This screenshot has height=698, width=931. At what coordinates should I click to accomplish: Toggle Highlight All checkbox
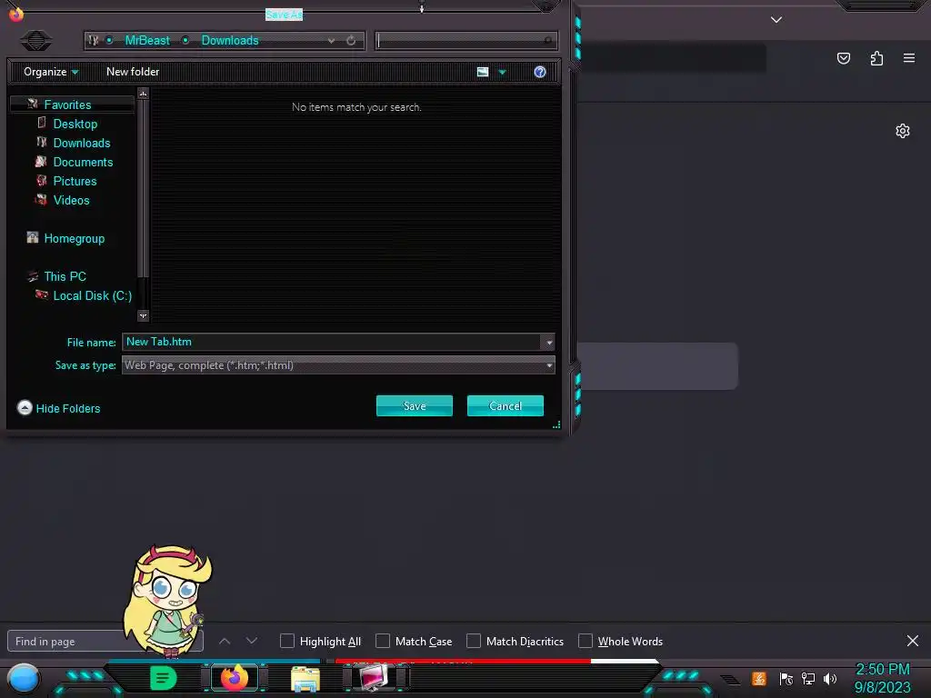pyautogui.click(x=286, y=641)
